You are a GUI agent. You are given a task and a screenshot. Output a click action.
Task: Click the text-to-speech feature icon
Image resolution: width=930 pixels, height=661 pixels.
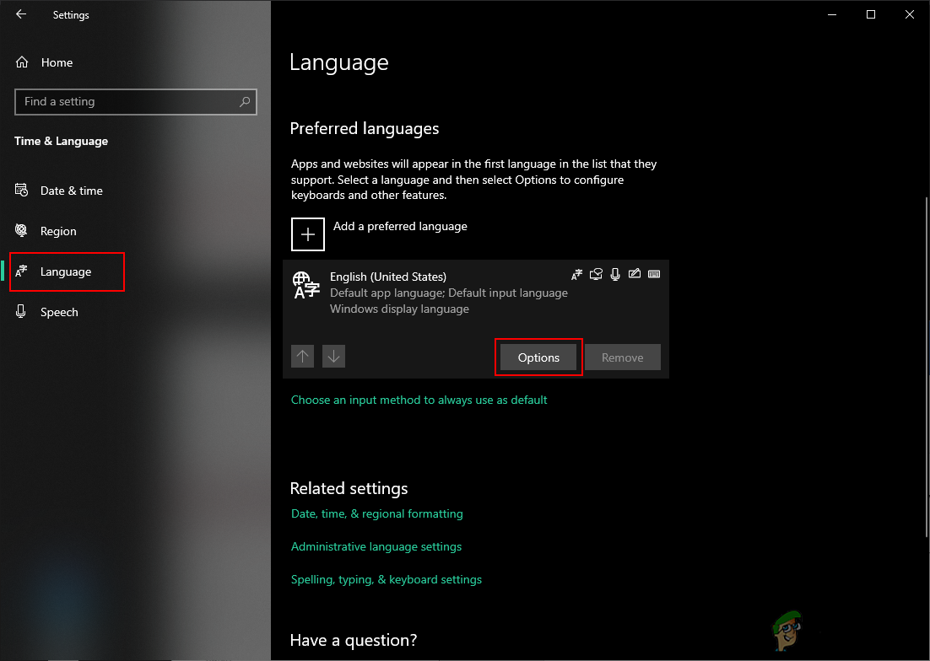[596, 274]
